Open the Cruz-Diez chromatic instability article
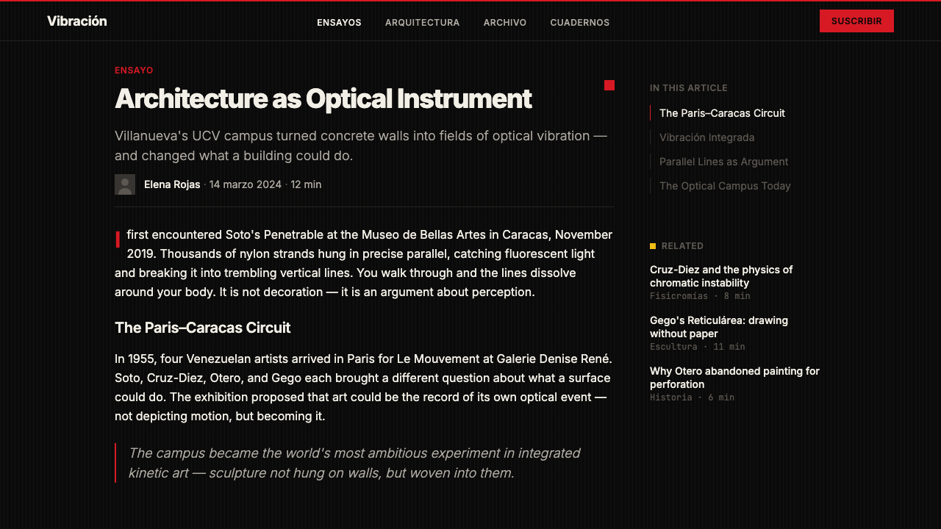This screenshot has height=529, width=941. pos(721,276)
